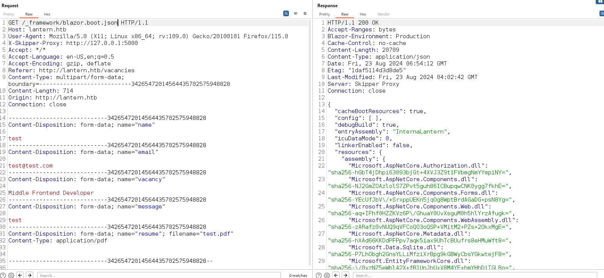Focus the Response search input field
604x278 pixels.
(475, 275)
